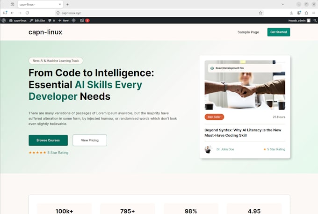Open the Beyond Syntax article title
Screen dimensions: 318x214
pos(243,133)
